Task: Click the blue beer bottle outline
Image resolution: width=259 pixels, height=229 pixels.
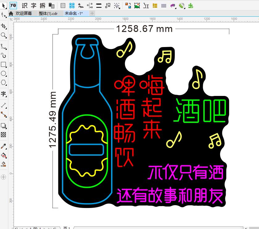Action: point(87,121)
